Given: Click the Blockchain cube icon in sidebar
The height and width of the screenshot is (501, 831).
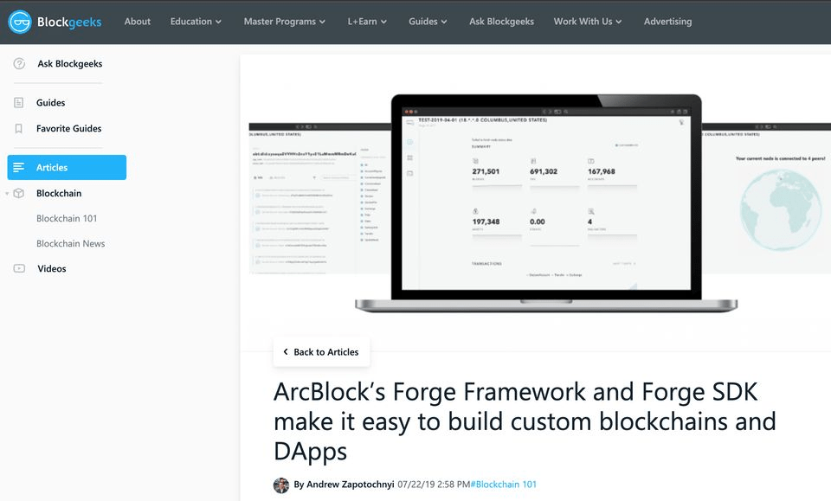Looking at the screenshot, I should click(18, 193).
